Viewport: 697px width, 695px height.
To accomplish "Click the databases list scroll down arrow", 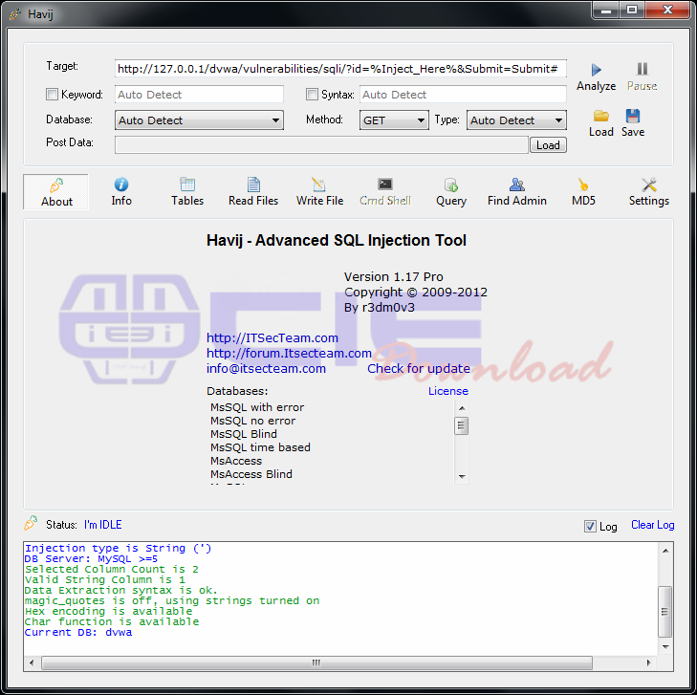I will coord(462,476).
